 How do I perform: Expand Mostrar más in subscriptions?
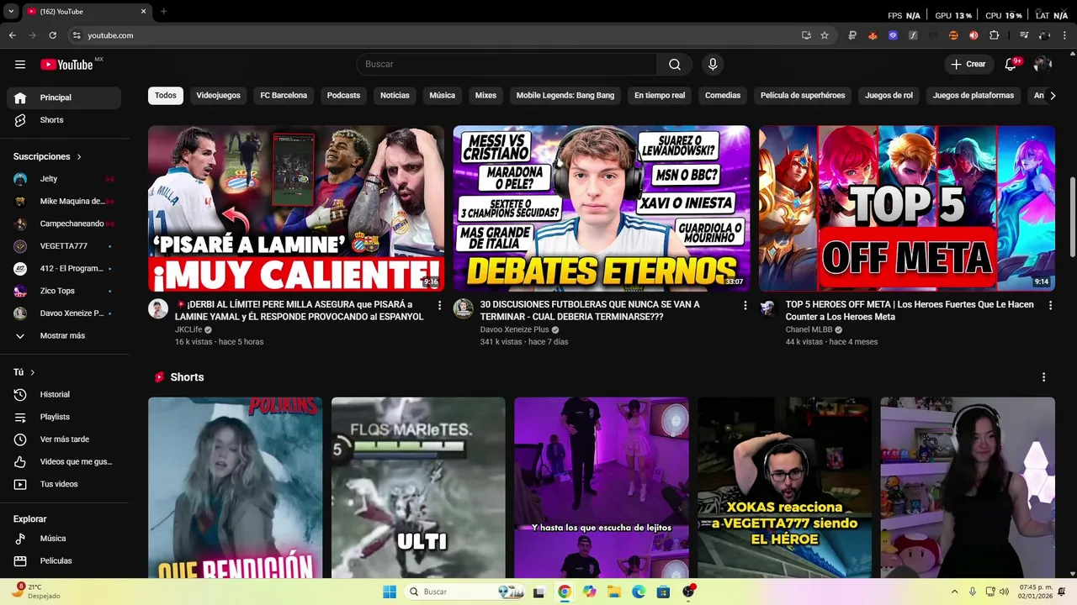tap(64, 335)
